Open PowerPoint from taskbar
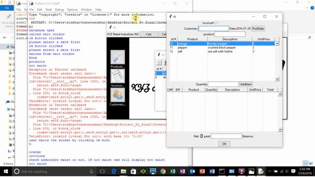Screen dimensions: 315x177 202,172
